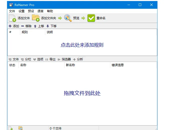Click the 0 个文件 status text
Image resolution: width=172 pixels, height=130 pixels.
click(x=55, y=128)
